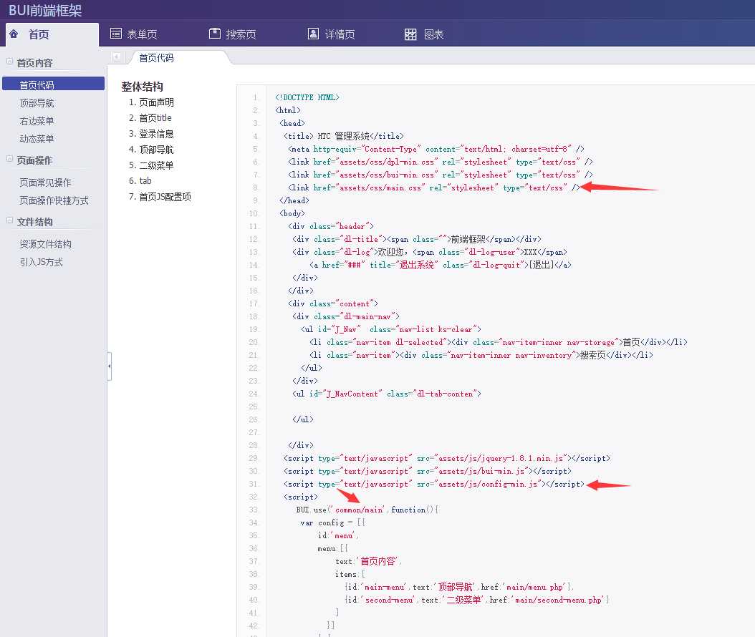Click list item 5. 二级菜单
Image resolution: width=755 pixels, height=637 pixels.
click(151, 165)
